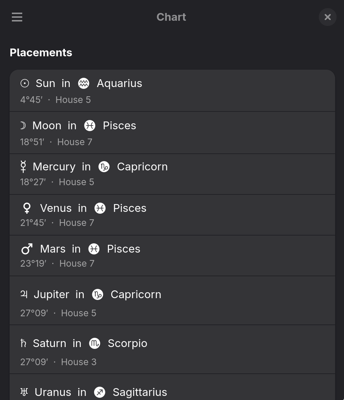Click the Pisces sign icon next to Moon
This screenshot has width=344, height=400.
tap(90, 126)
